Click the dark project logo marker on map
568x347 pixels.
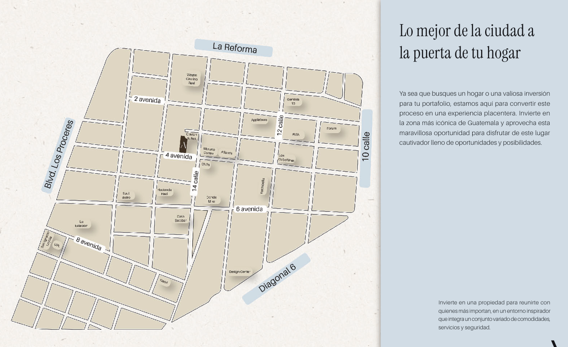[183, 145]
